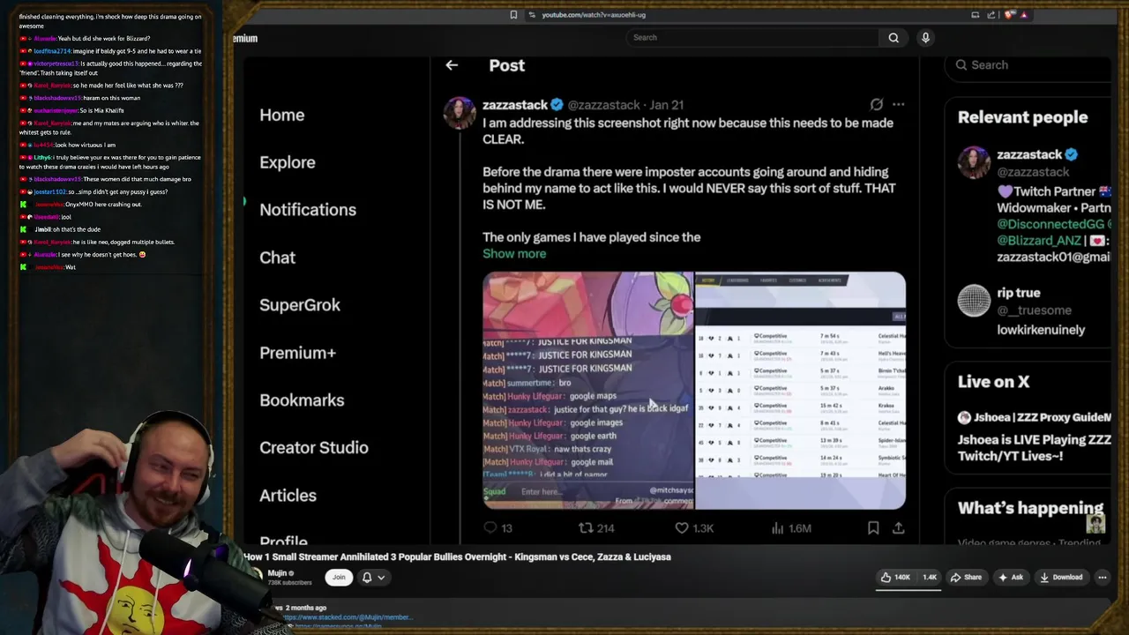Click the '2 months ago' description text

coord(305,608)
